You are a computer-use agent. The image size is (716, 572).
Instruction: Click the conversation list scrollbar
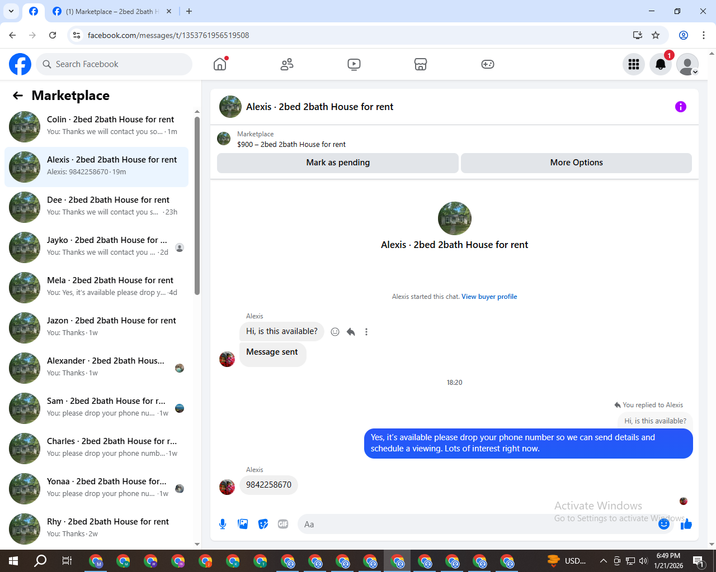coord(197,206)
